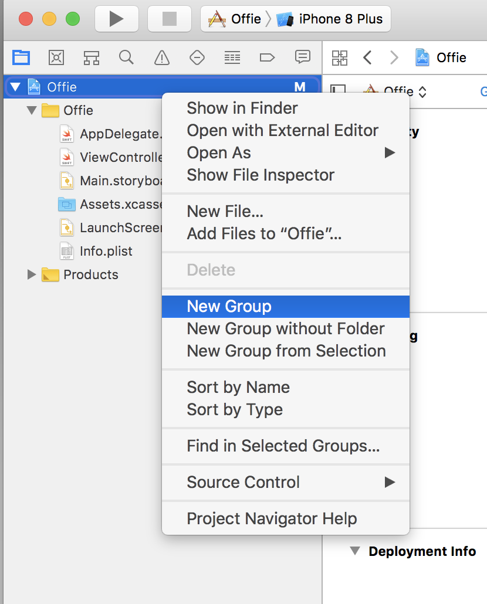Open the Report navigator speech-bubble icon
Viewport: 487px width, 604px height.
point(302,57)
